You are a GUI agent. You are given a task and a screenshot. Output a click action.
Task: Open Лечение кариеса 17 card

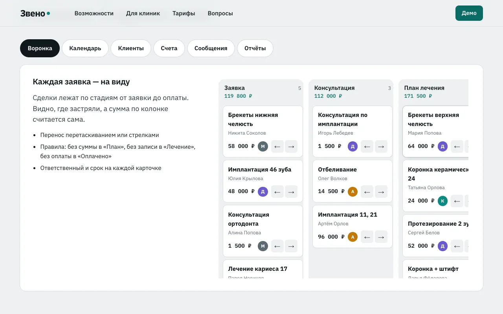[x=263, y=269]
